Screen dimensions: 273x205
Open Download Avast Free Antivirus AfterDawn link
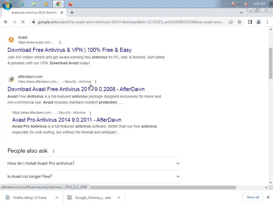[76, 89]
